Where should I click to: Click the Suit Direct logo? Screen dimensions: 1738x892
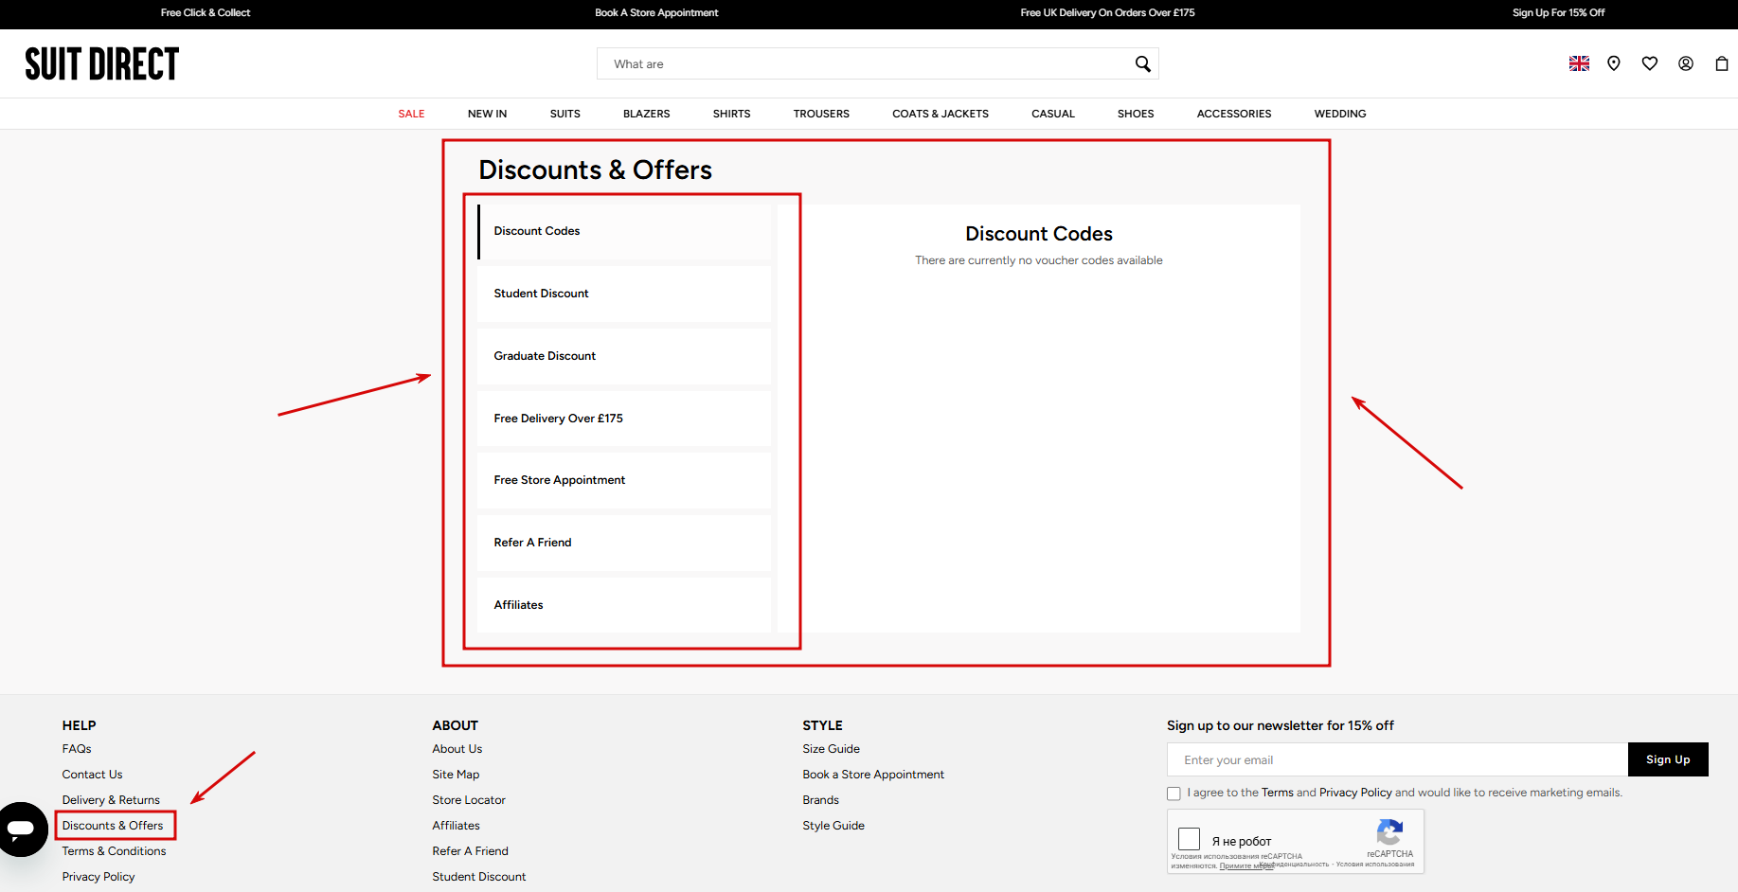click(102, 63)
